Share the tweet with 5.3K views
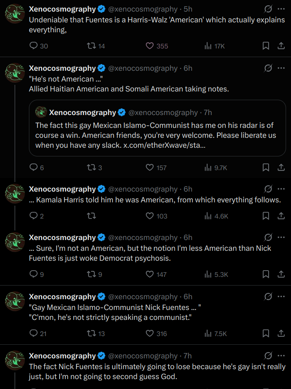Viewport: 291px width, 389px height. (281, 274)
